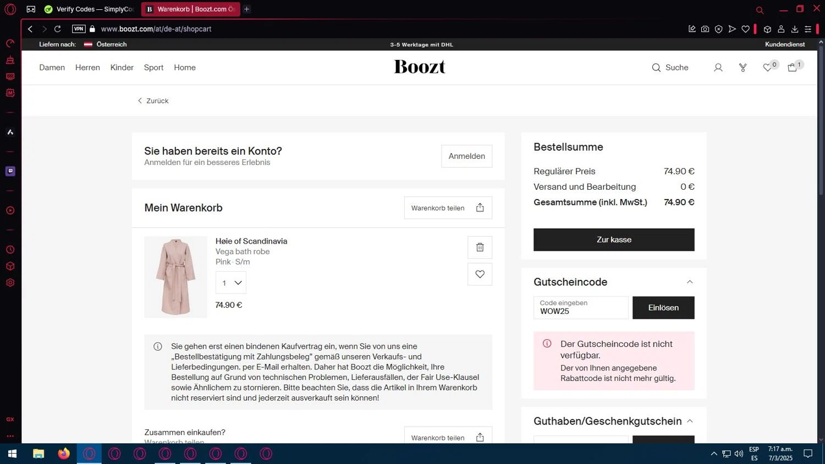Screen dimensions: 825x464
Task: Open Kundendienst link
Action: pos(785,45)
